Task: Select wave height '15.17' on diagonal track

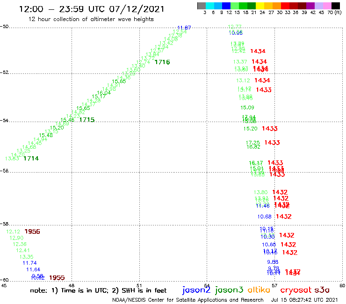Action: pyautogui.click(x=99, y=96)
